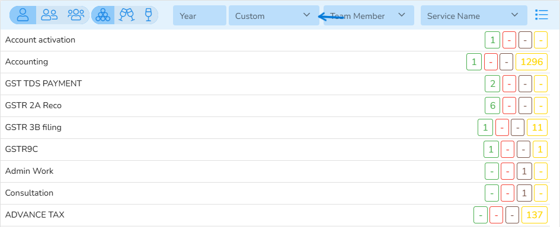Click the Team Member chevron arrow
Screen dimensions: 560x227
pyautogui.click(x=401, y=15)
